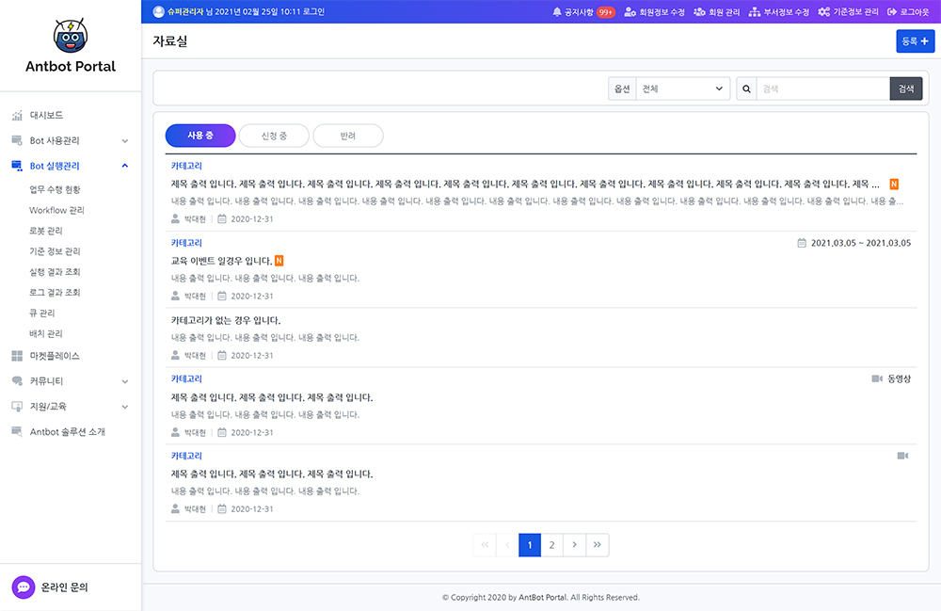941x611 pixels.
Task: Switch to the 반려 filter pill
Action: (348, 136)
